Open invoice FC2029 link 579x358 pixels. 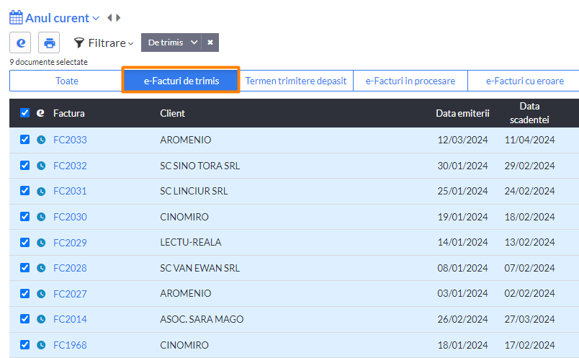pos(70,243)
